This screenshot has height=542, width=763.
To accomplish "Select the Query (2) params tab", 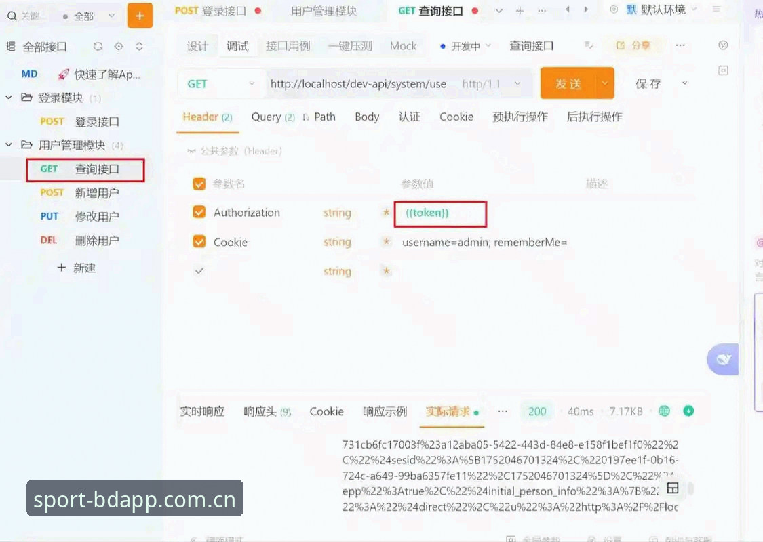I will 273,117.
